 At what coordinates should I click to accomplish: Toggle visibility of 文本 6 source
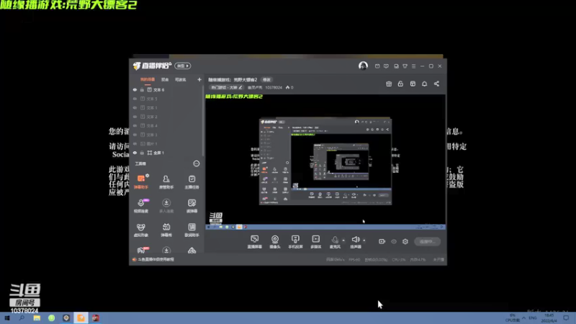point(135,89)
